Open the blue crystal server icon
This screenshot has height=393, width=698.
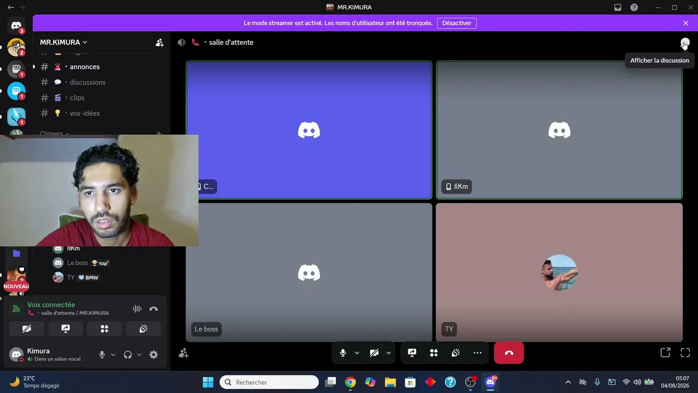(16, 116)
